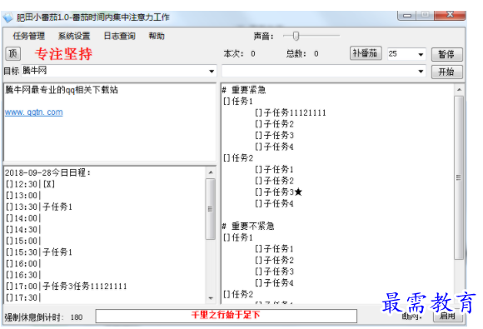
Task: Toggle the 14:00 schedule entry
Action: point(23,218)
